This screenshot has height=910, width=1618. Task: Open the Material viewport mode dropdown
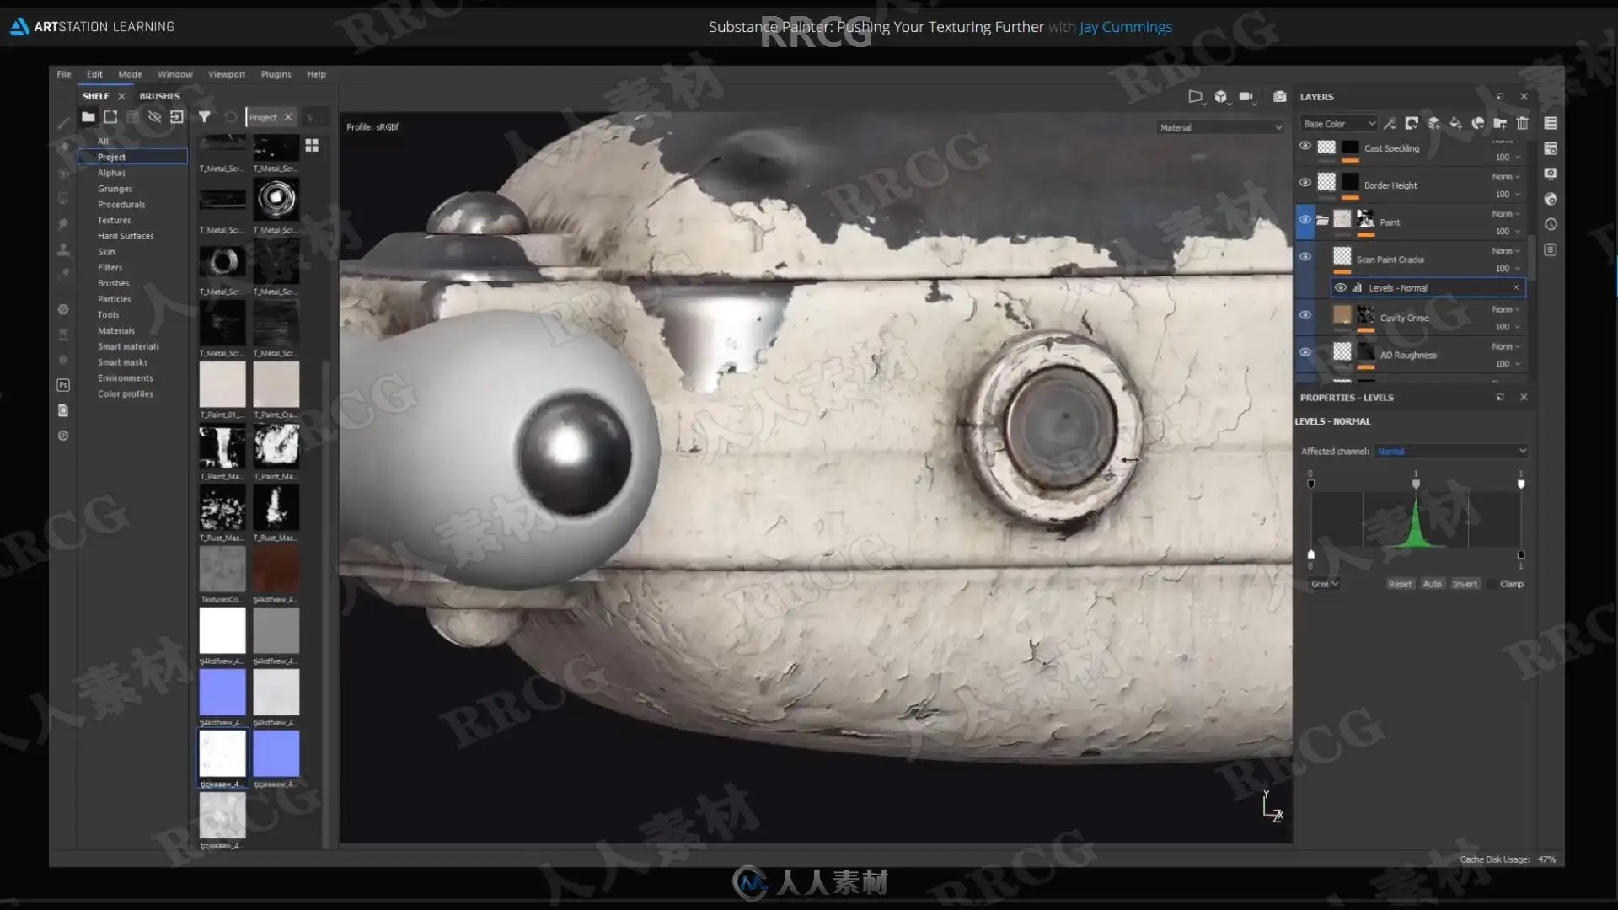[1221, 128]
